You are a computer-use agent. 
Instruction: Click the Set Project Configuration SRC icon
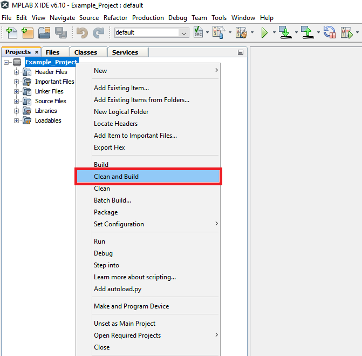(x=199, y=32)
